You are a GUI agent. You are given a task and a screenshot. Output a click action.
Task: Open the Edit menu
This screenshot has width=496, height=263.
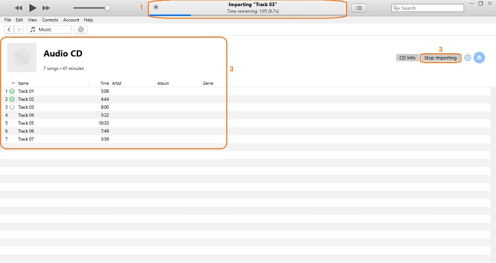tap(19, 20)
